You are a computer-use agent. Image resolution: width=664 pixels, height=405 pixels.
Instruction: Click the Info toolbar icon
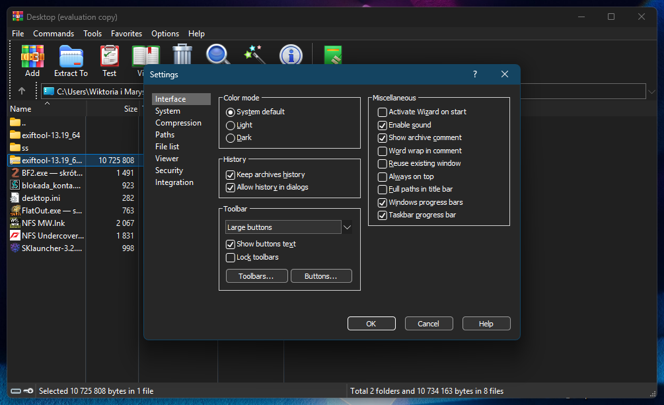(290, 54)
